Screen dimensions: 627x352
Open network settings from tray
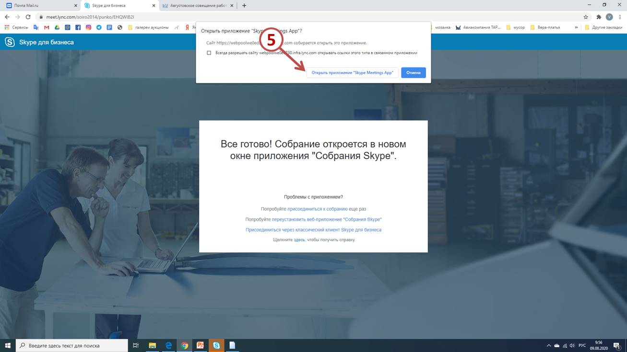point(565,345)
